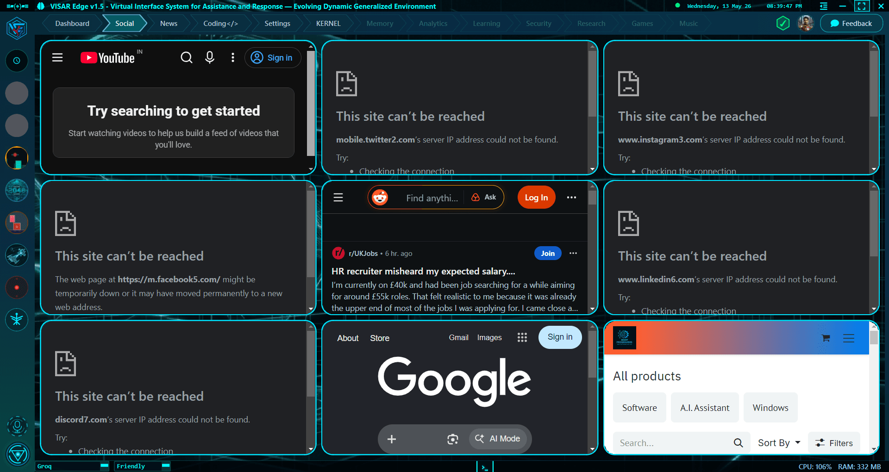
Task: Join the r/UKJobs community
Action: [x=548, y=253]
